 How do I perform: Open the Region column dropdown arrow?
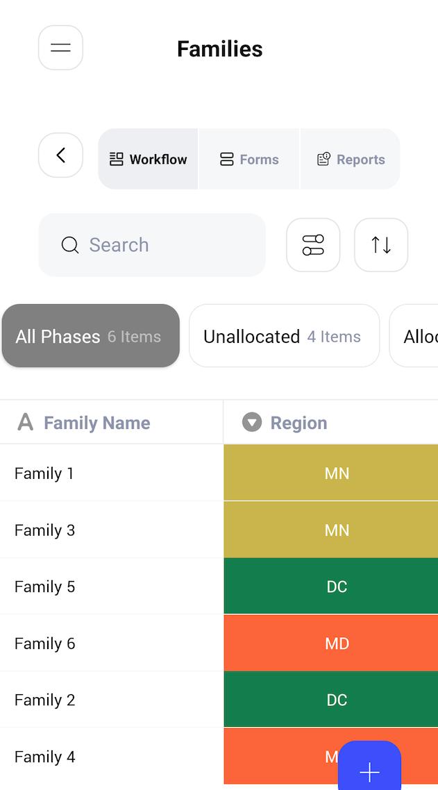pos(251,422)
